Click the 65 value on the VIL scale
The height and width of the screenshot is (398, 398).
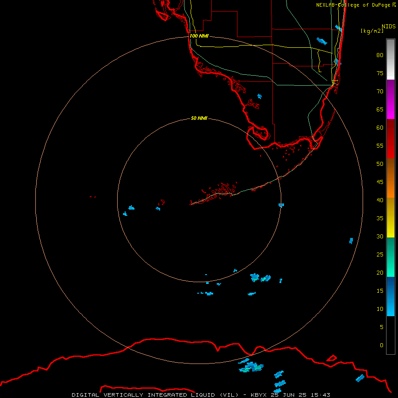tap(380, 109)
